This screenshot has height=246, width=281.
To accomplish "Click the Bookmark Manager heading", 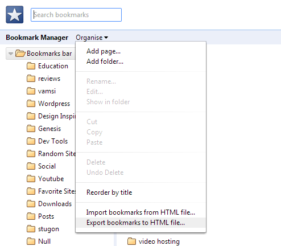I will [x=37, y=38].
